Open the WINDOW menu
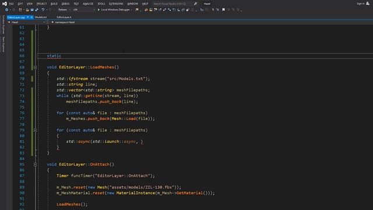 132,4
